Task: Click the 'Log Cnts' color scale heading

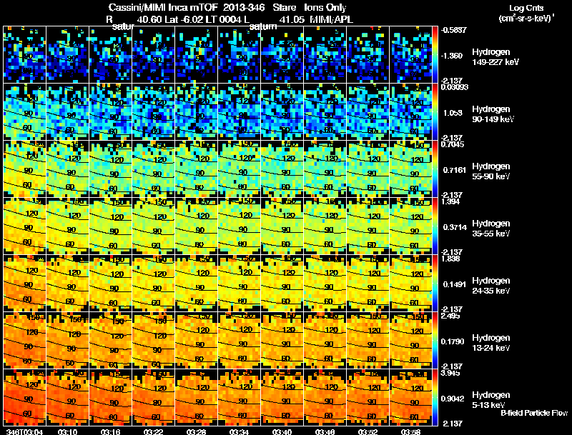Action: pyautogui.click(x=526, y=8)
